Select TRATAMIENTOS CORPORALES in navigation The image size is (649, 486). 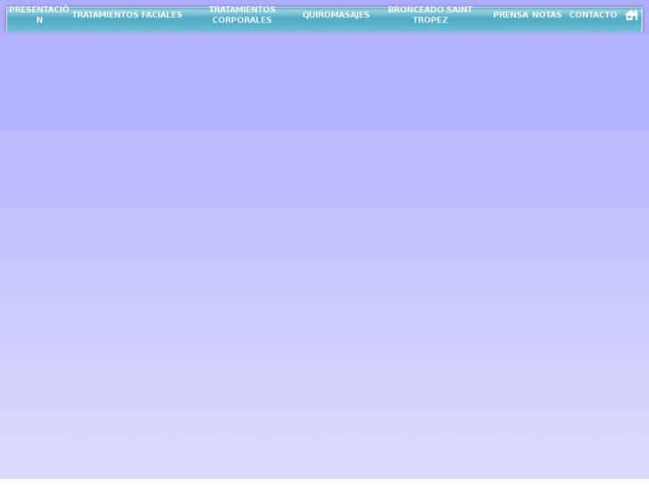click(x=242, y=15)
